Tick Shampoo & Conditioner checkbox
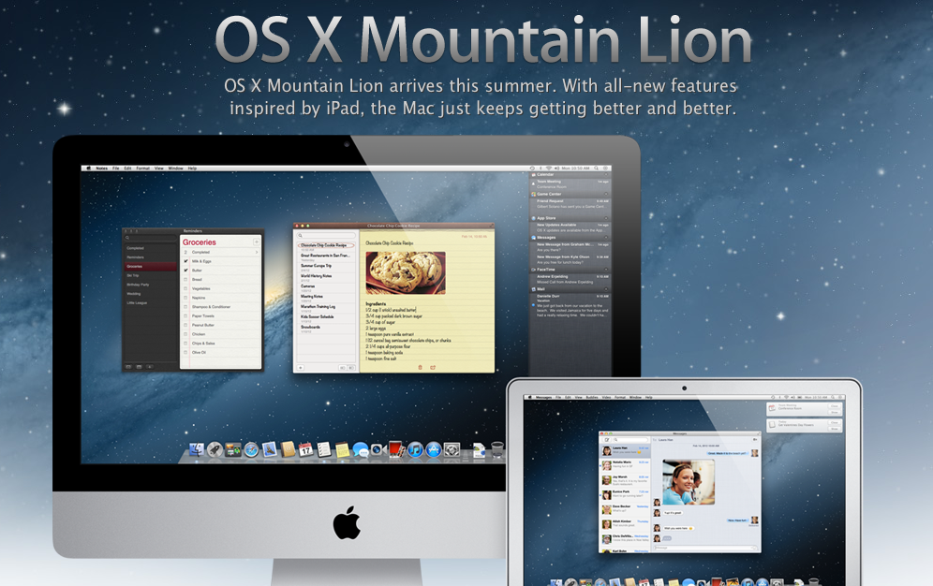Image resolution: width=933 pixels, height=586 pixels. coord(185,307)
